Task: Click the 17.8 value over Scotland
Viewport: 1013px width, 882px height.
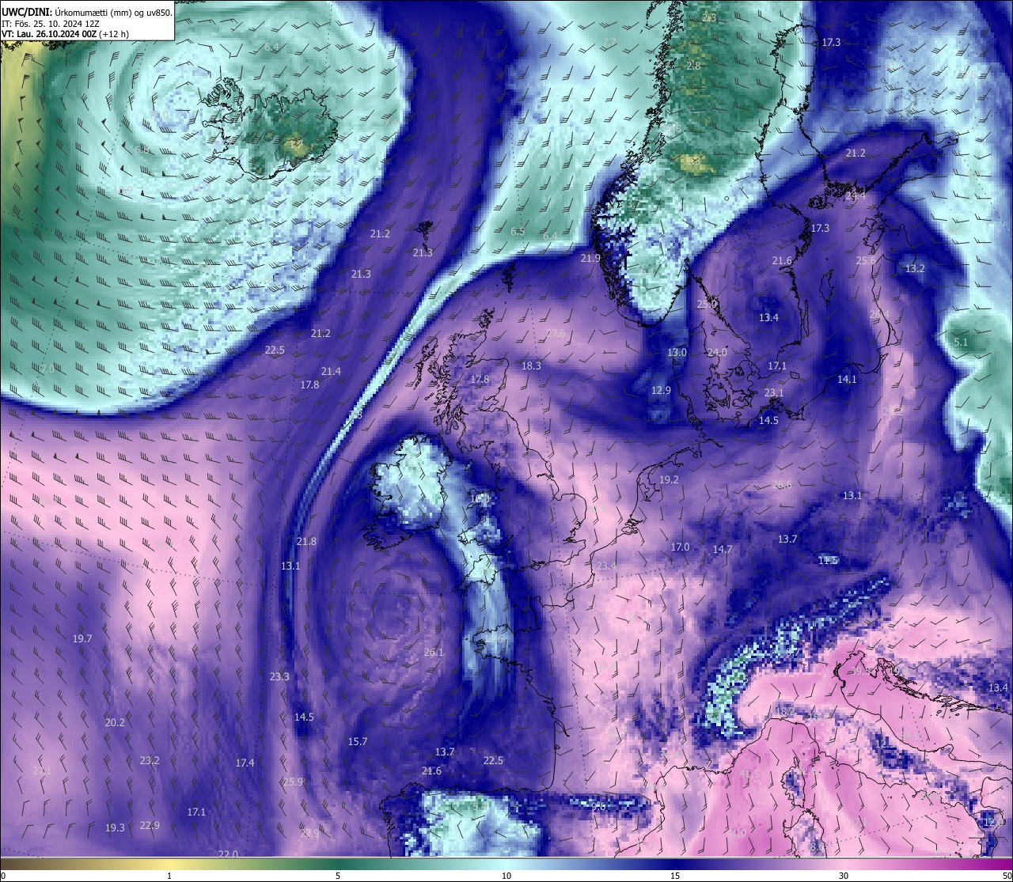Action: coord(480,379)
